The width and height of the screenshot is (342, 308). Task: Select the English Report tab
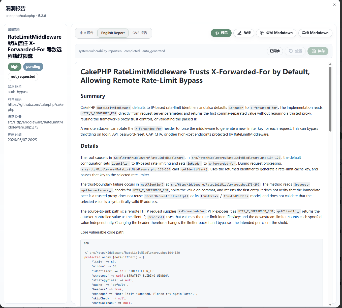click(113, 33)
